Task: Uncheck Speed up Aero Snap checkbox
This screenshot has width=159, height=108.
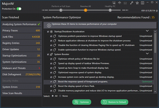Action: 51,68
